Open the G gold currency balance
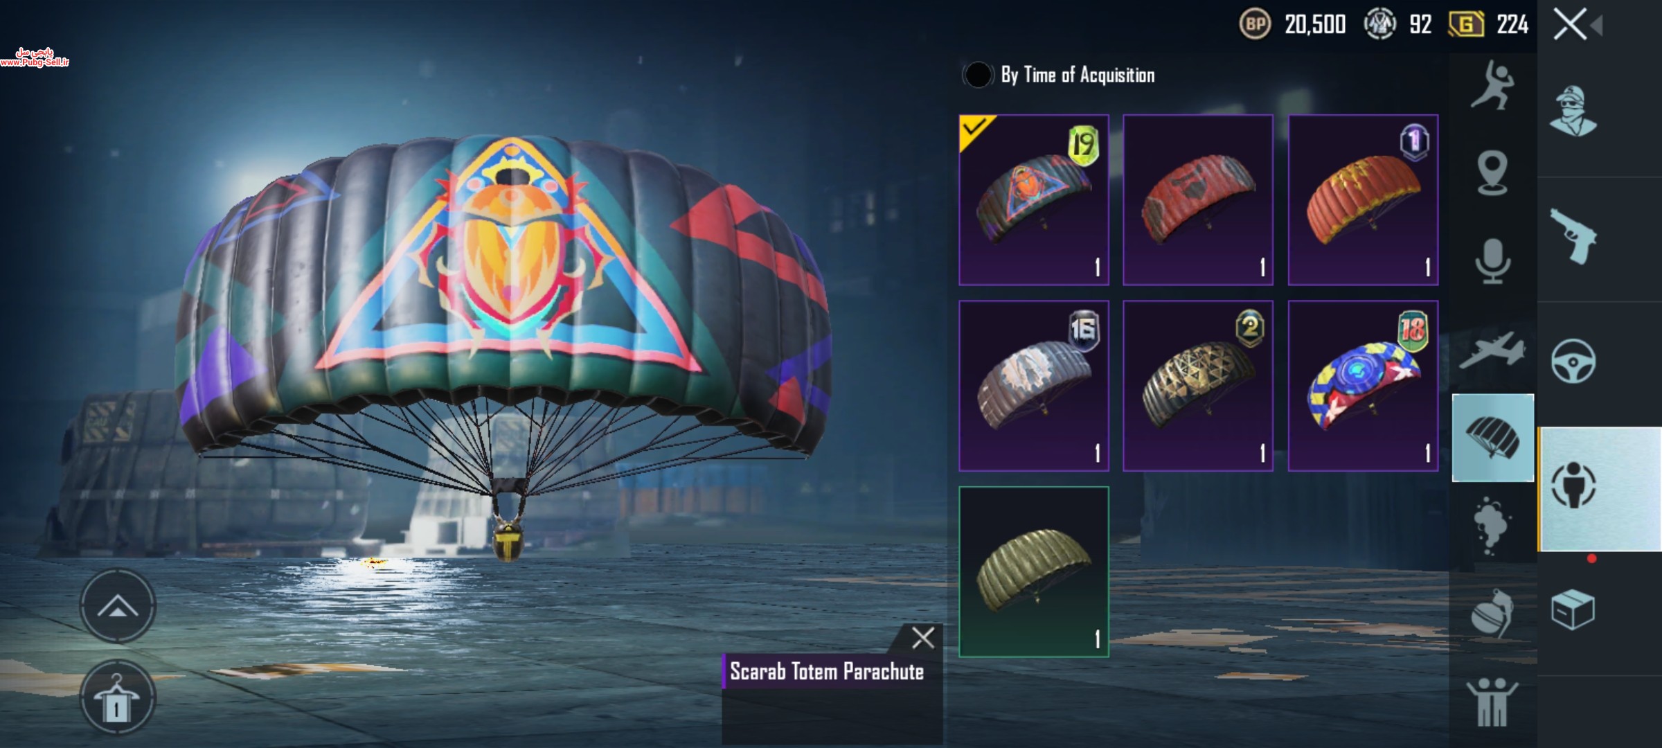This screenshot has height=748, width=1662. click(1487, 25)
